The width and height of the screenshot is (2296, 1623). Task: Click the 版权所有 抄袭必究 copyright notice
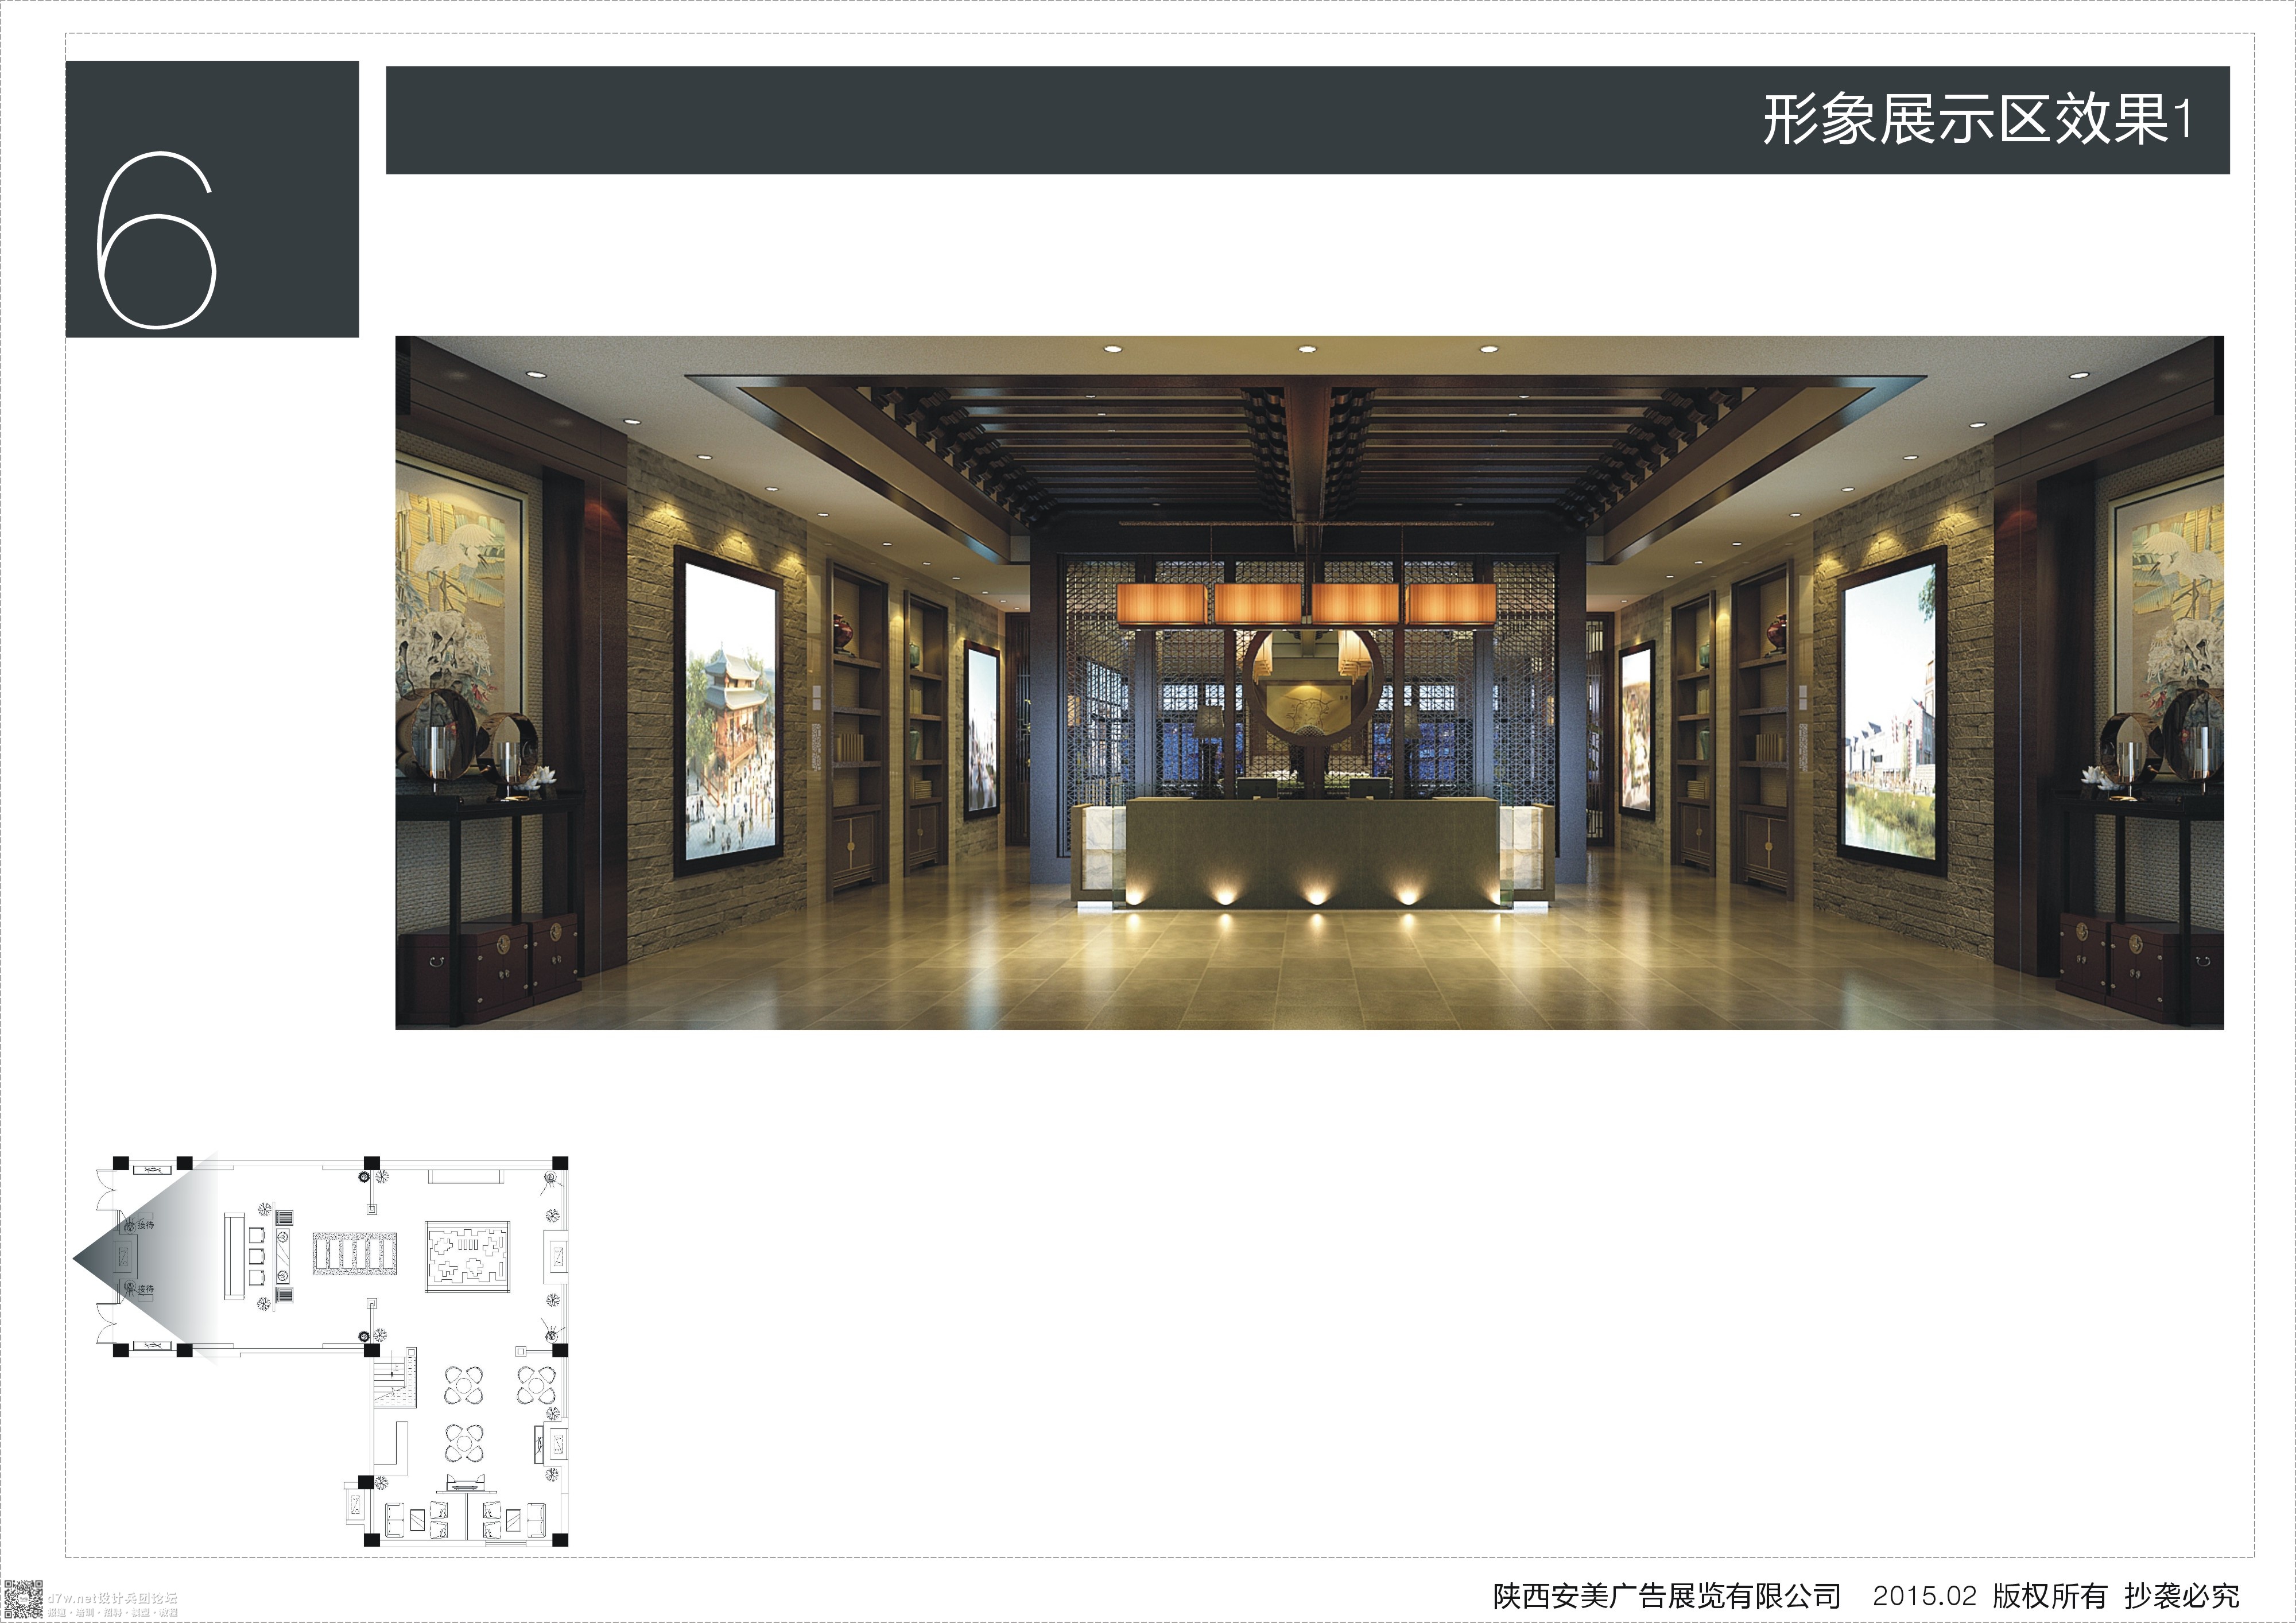click(x=2116, y=1596)
